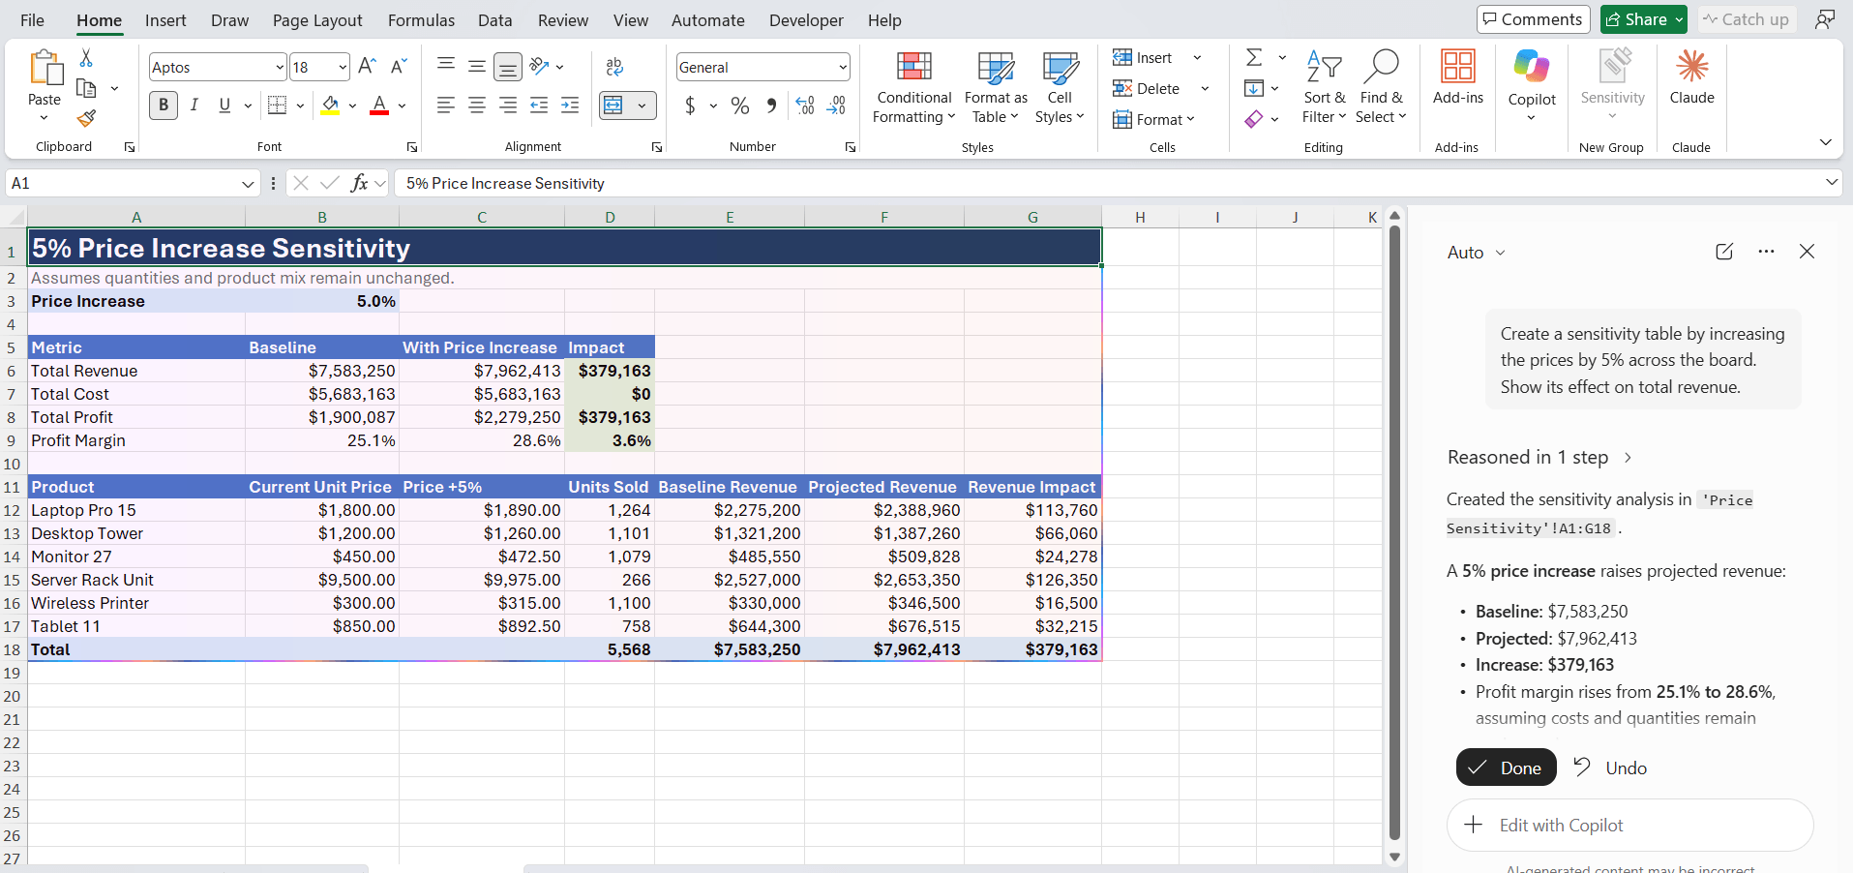Click the Catch up button
The height and width of the screenshot is (873, 1853).
click(x=1746, y=19)
